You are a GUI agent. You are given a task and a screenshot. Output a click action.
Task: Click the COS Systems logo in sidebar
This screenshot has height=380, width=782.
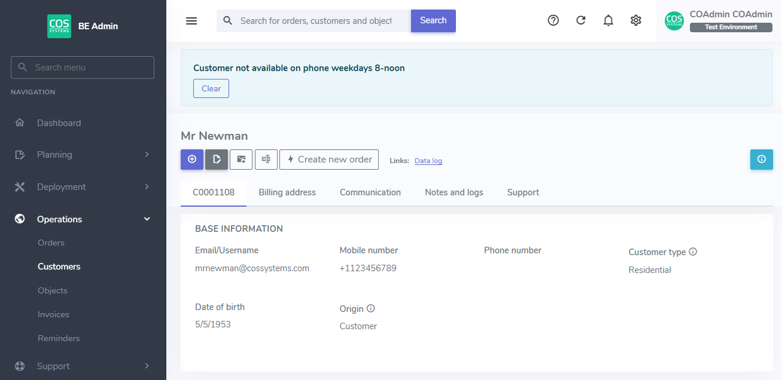[x=59, y=26]
